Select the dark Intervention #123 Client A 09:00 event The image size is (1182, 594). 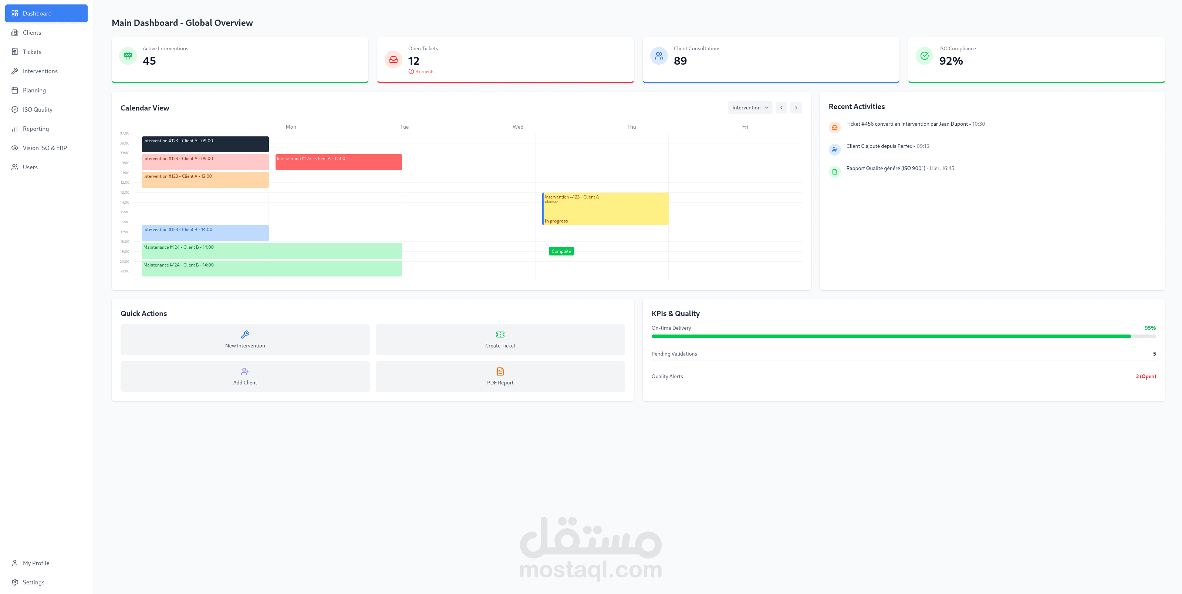(x=205, y=144)
